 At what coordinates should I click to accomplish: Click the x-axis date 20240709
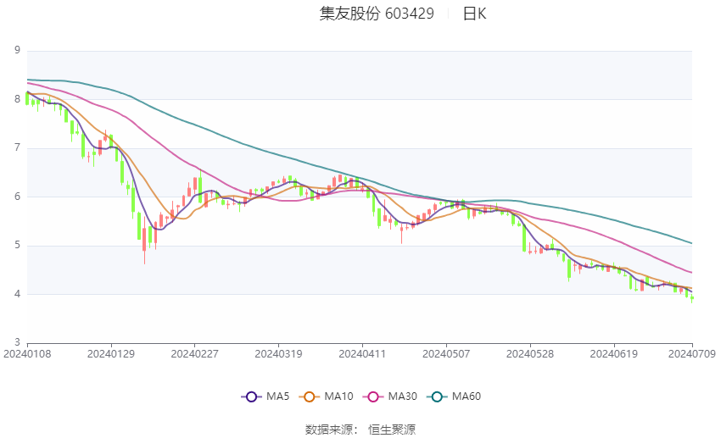pos(692,354)
